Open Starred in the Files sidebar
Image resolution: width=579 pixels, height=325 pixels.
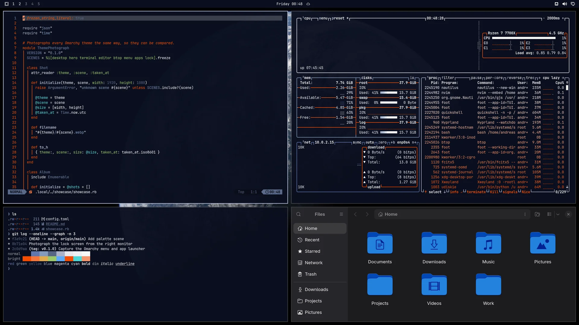coord(320,251)
